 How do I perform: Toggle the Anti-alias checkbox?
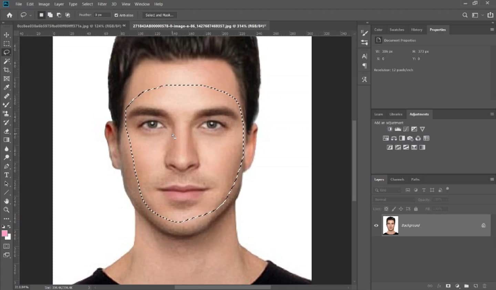point(116,15)
